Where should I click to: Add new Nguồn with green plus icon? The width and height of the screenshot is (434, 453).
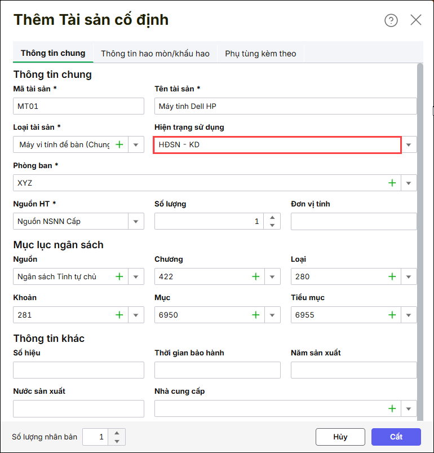(119, 277)
